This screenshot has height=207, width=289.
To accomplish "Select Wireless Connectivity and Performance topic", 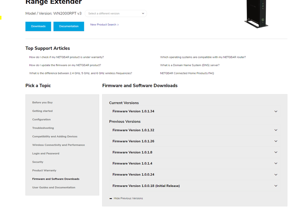I will [x=58, y=145].
